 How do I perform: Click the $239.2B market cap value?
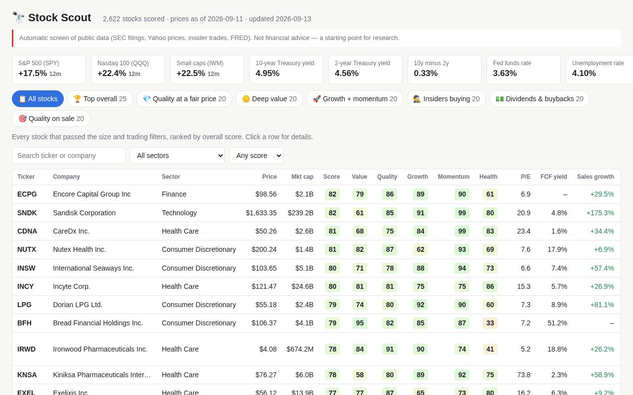[301, 213]
